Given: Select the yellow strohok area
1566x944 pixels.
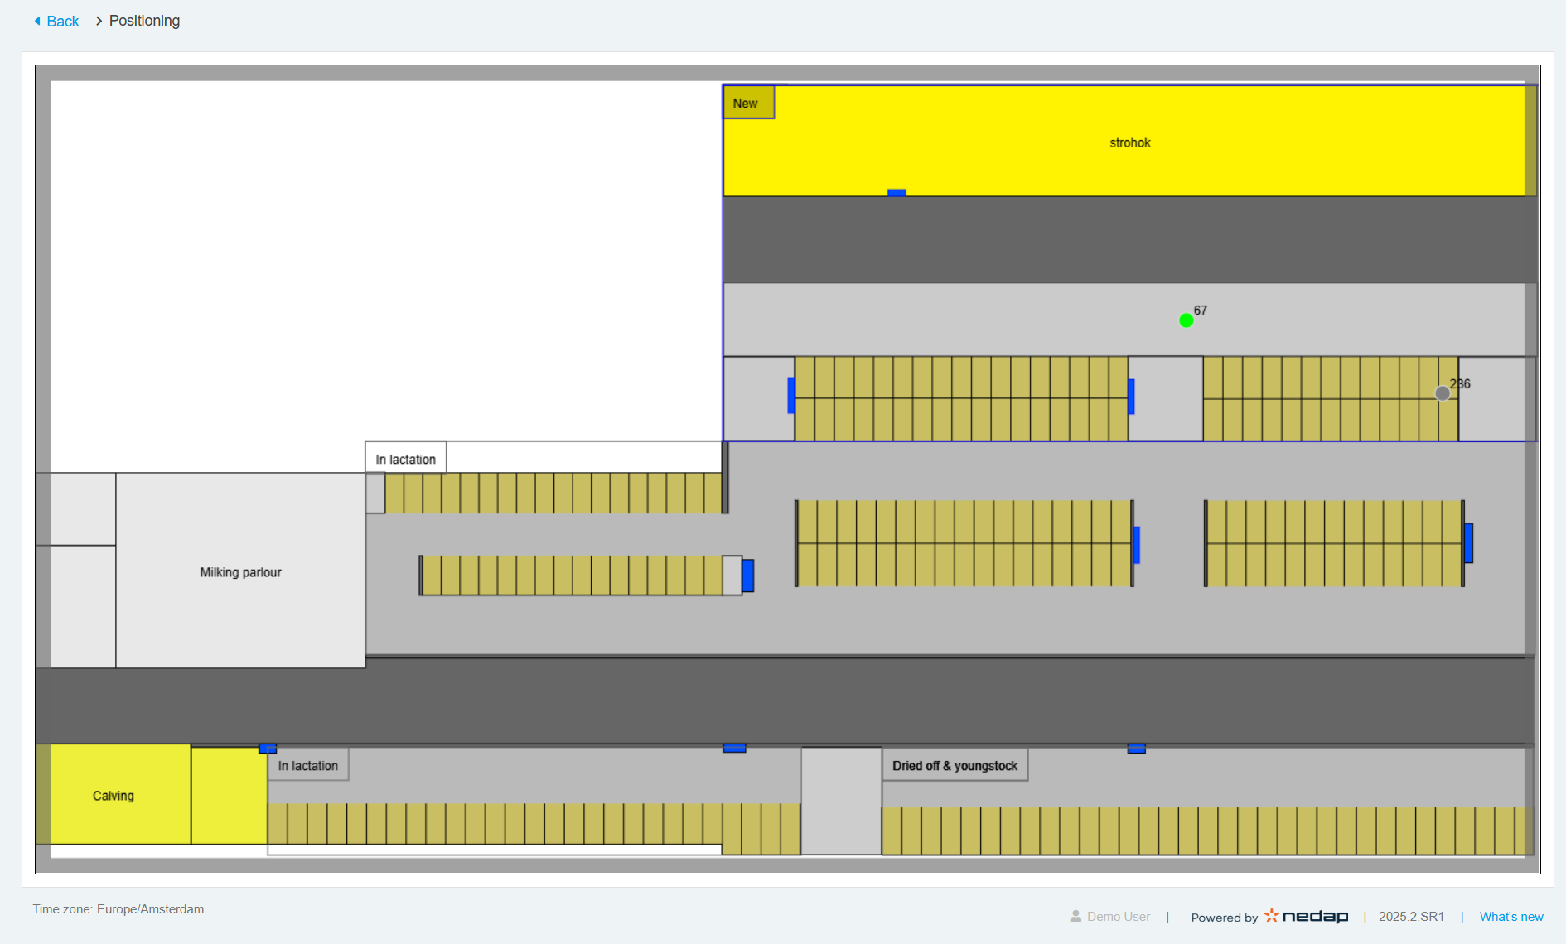Looking at the screenshot, I should pyautogui.click(x=1129, y=142).
